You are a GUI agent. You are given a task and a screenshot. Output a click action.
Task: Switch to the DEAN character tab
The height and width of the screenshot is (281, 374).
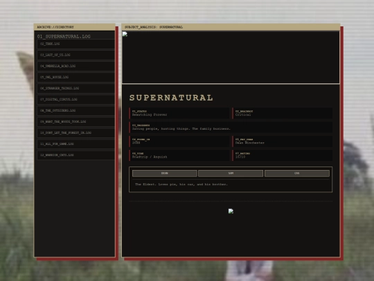(165, 173)
